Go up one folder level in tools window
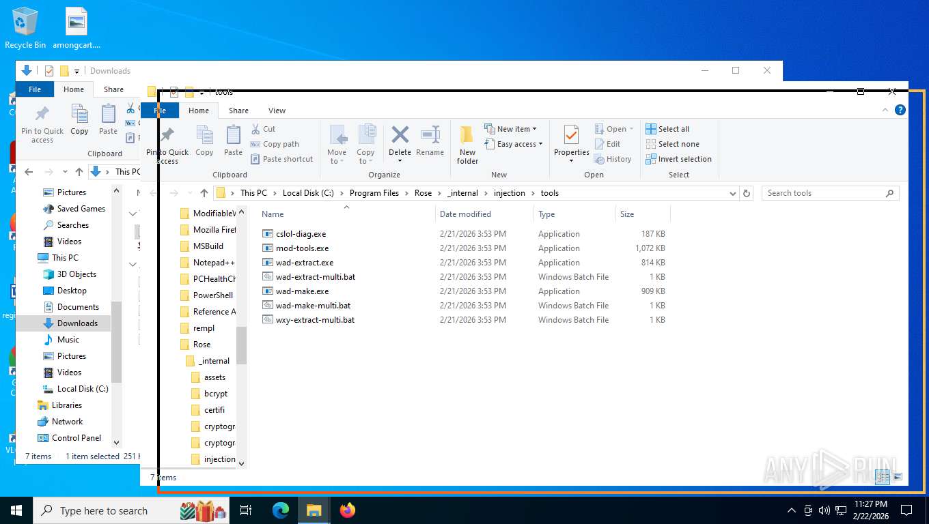The width and height of the screenshot is (929, 524). (204, 193)
